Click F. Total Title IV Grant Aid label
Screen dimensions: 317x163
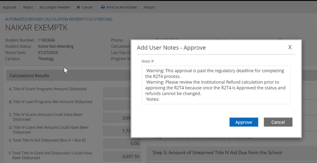pyautogui.click(x=50, y=155)
